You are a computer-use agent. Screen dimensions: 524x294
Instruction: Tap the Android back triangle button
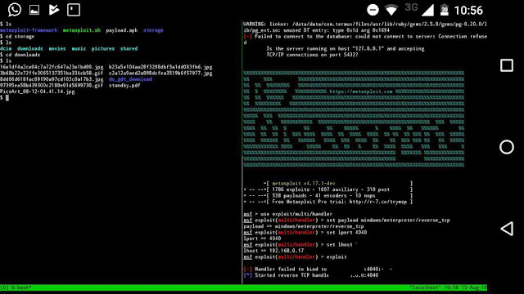pos(507,229)
